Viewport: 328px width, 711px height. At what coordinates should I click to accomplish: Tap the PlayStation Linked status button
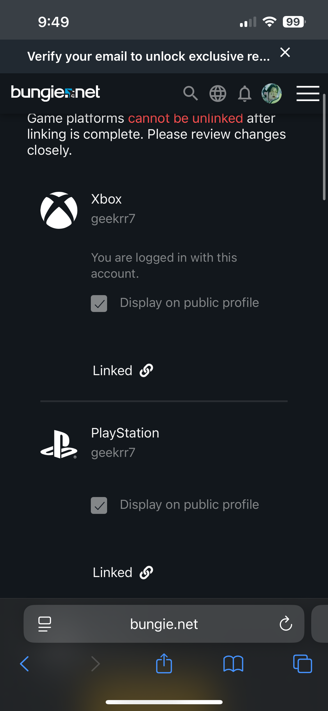pyautogui.click(x=123, y=573)
